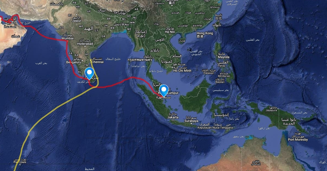The image size is (327, 171).
Task: Click the Port Moresby label
Action: [298, 140]
